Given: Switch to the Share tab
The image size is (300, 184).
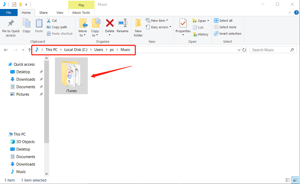Looking at the screenshot, I should coord(43,13).
